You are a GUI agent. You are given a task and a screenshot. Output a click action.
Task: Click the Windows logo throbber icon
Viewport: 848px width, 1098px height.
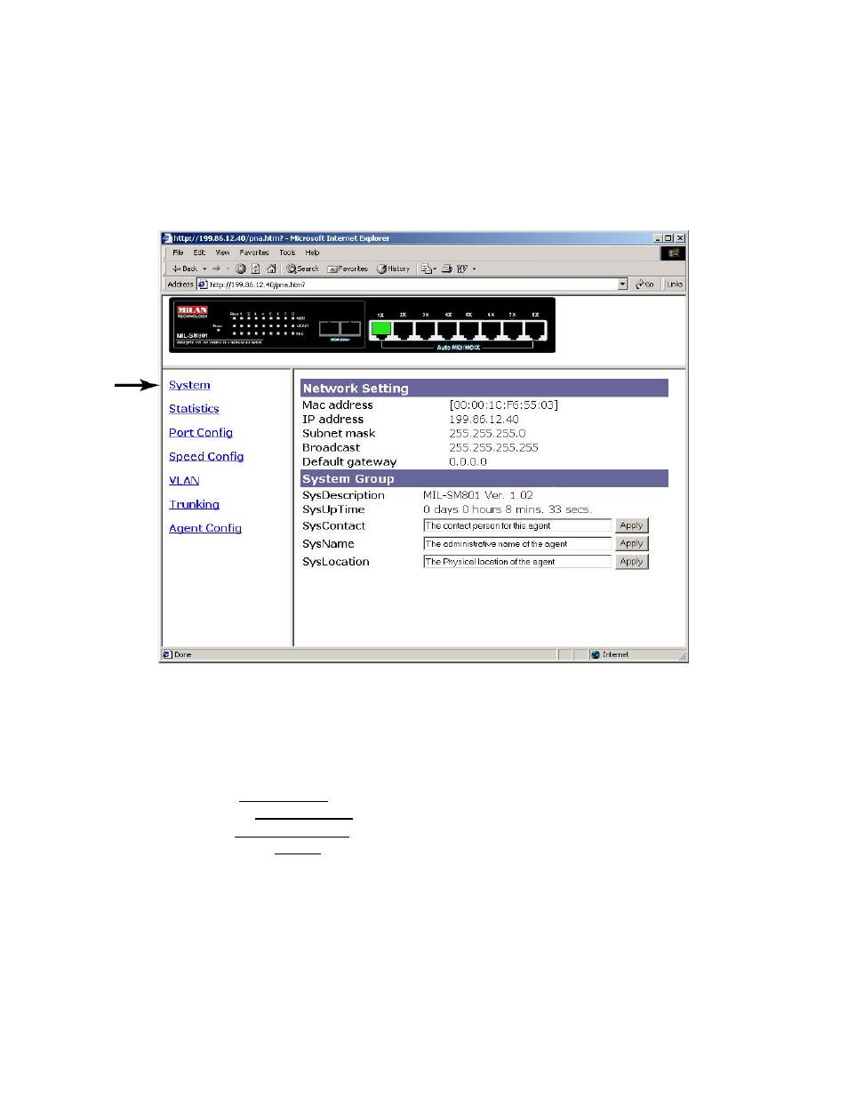click(673, 253)
